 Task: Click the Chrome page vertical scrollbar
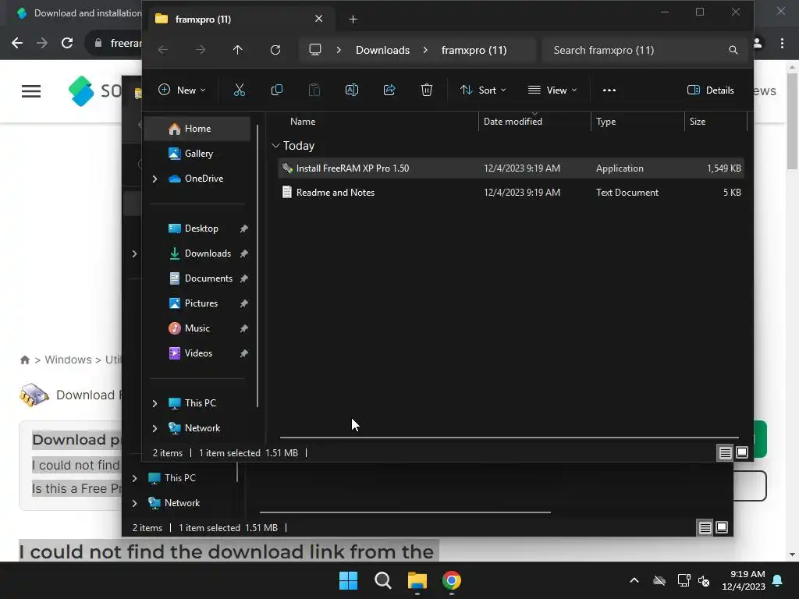coord(792,121)
